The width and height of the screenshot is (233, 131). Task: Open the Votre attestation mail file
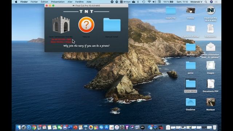[x=210, y=47]
